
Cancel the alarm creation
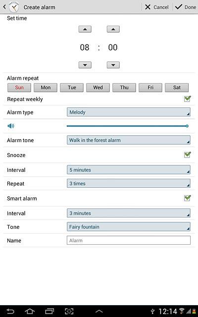[x=157, y=7]
